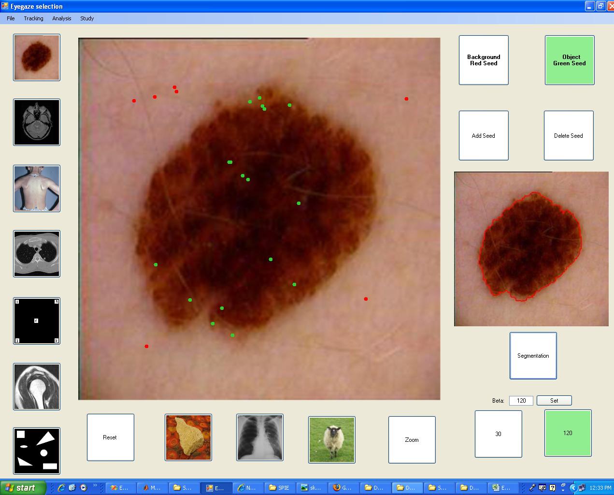Toggle Background Red Seed mode
This screenshot has height=495, width=614.
click(484, 60)
